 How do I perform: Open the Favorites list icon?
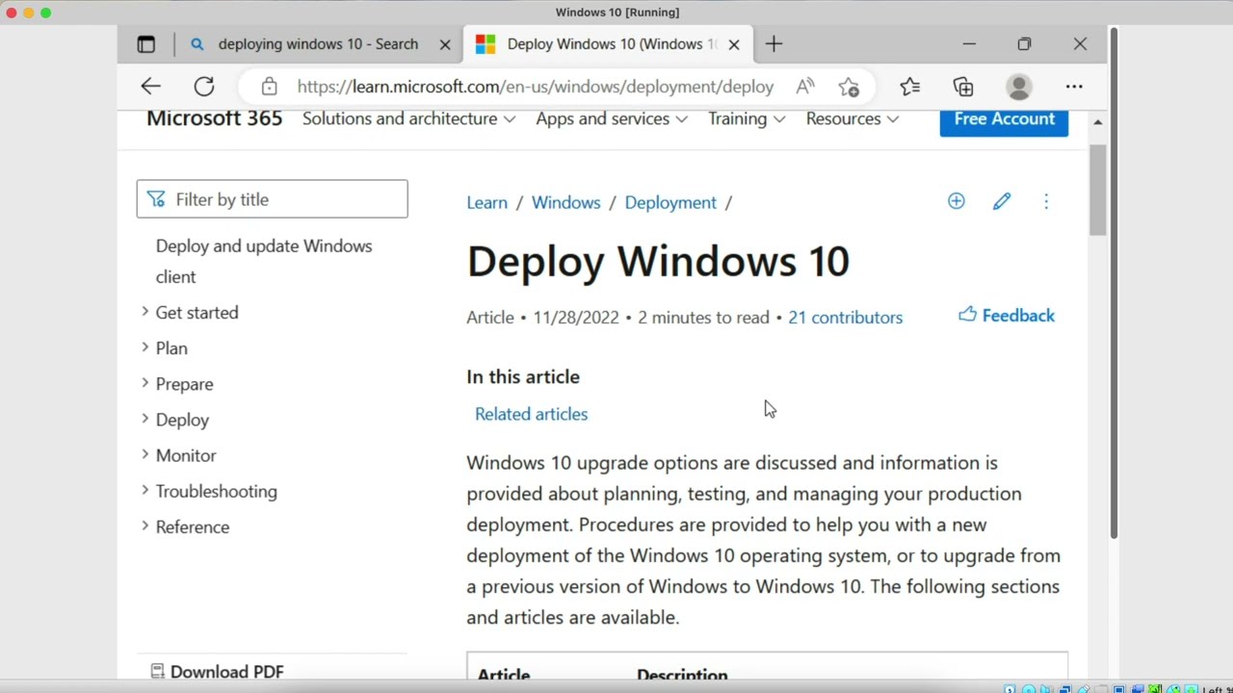point(910,87)
